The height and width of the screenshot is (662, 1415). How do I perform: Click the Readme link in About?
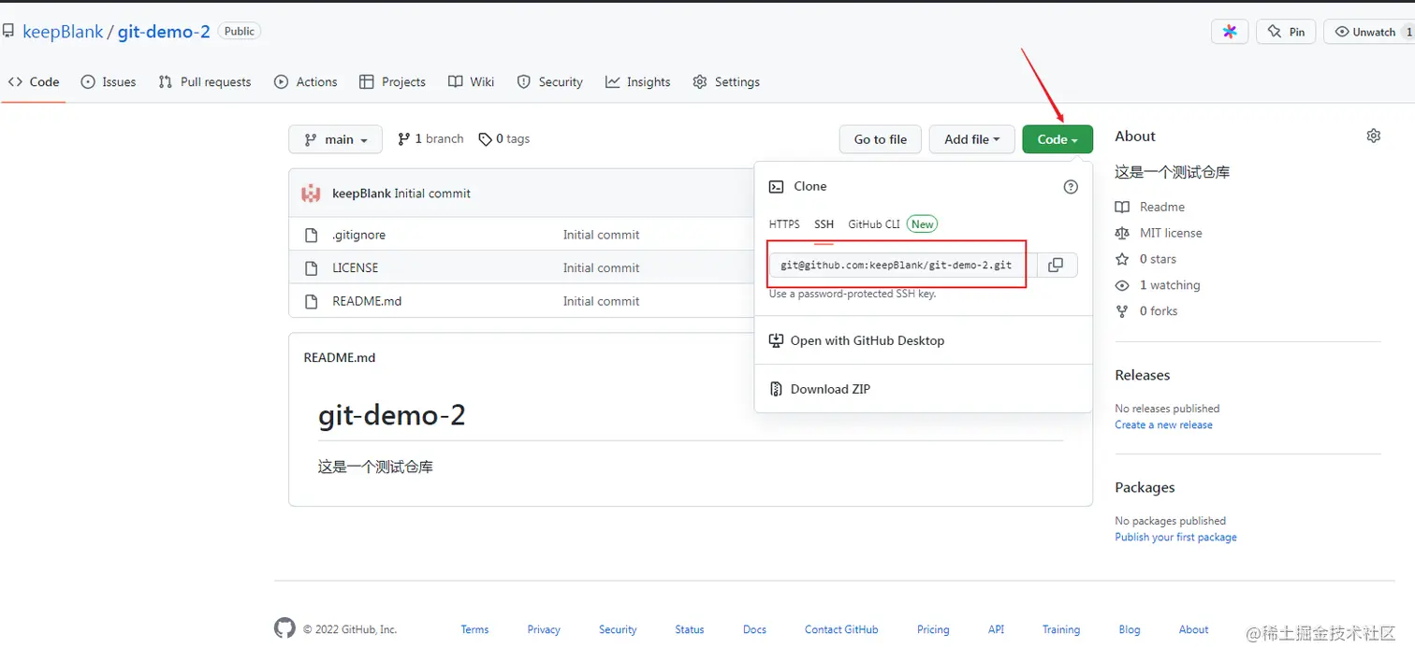(1162, 207)
